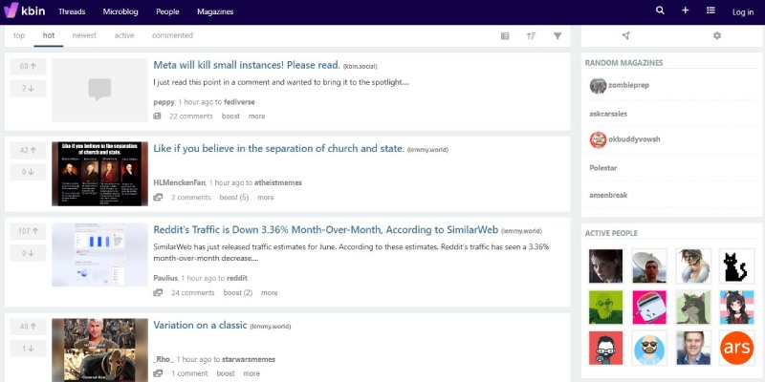
Task: Go to the fediverse magazine
Action: [x=239, y=102]
